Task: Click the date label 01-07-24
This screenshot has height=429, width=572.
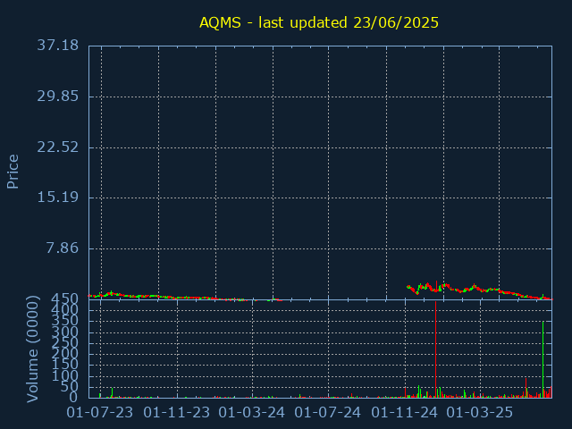Action: point(328,413)
